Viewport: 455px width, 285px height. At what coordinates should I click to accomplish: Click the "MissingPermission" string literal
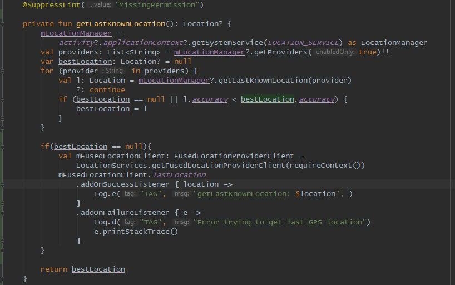tap(157, 5)
